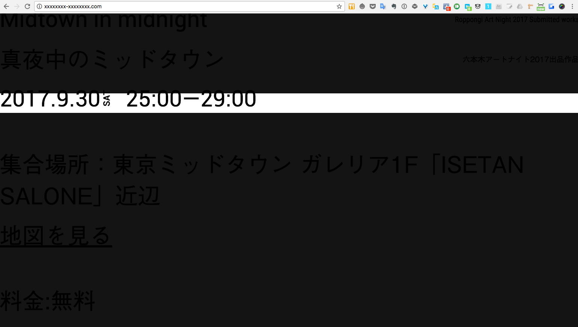The image size is (578, 327).
Task: Focus the address bar URL field
Action: (x=188, y=6)
